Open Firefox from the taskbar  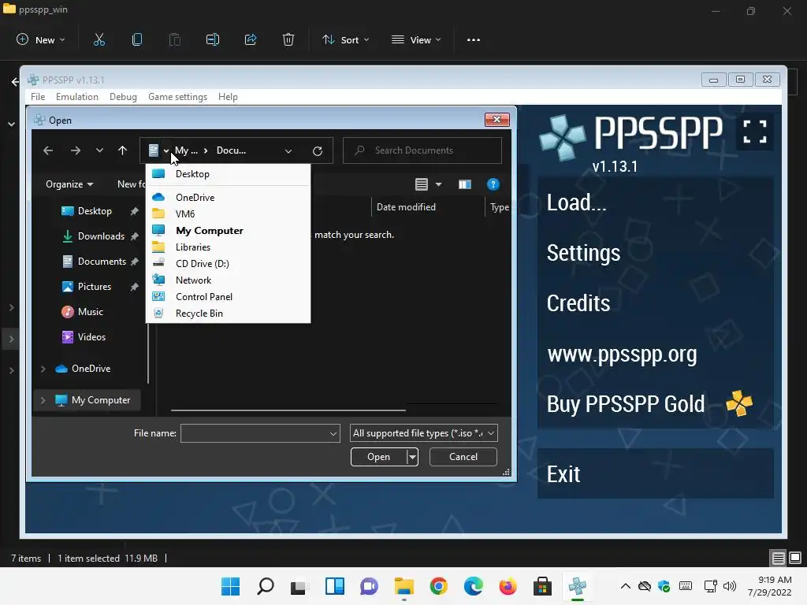pos(508,586)
